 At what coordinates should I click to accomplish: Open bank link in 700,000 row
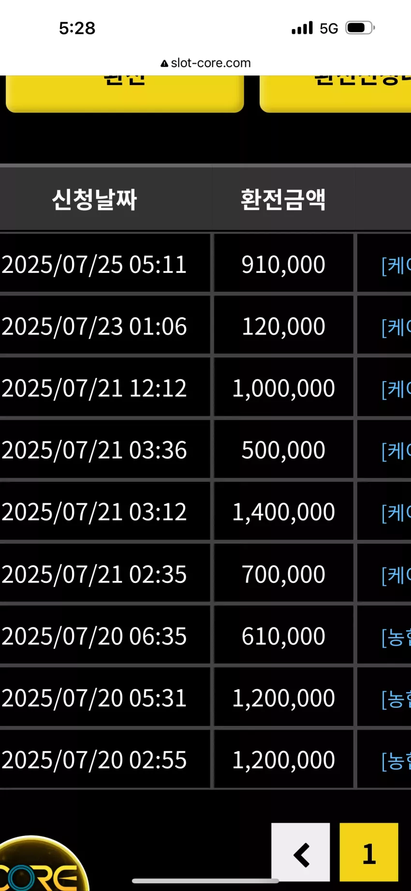pyautogui.click(x=396, y=575)
